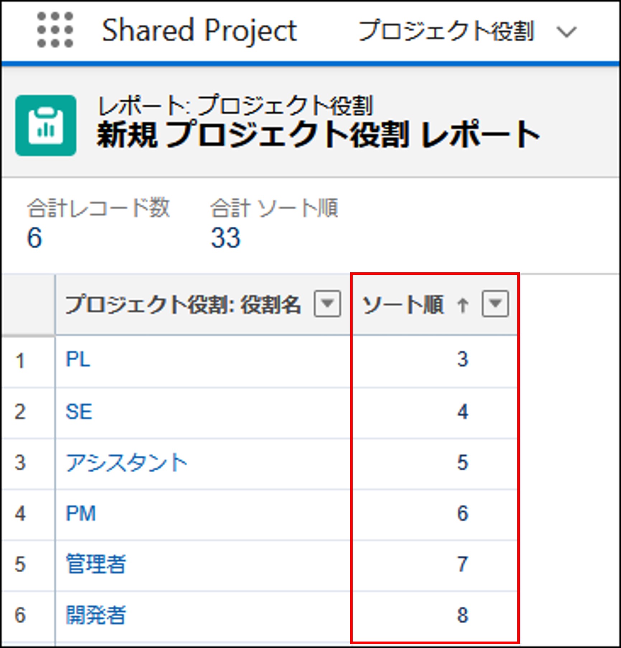Sort by the プロジェクト役割: 役割名 column header
This screenshot has height=648, width=621.
pyautogui.click(x=183, y=305)
